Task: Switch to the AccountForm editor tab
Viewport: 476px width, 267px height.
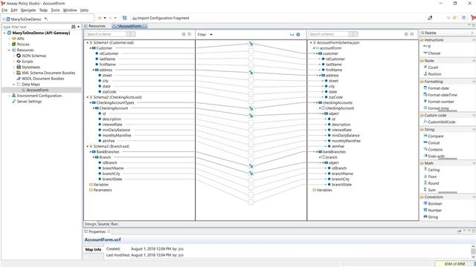Action: click(x=129, y=26)
